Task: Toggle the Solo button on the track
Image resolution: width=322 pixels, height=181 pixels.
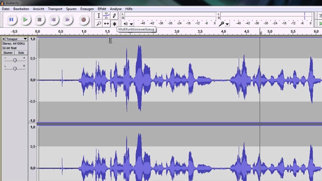Action: pyautogui.click(x=21, y=53)
